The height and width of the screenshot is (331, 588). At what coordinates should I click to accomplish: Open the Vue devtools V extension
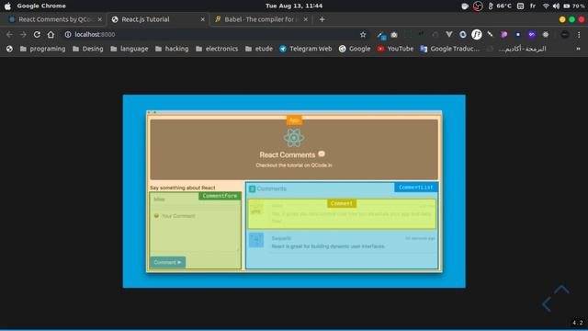click(x=449, y=35)
